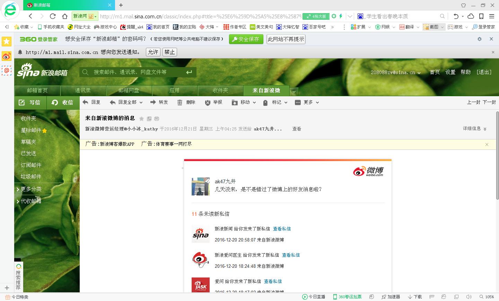Click 查看私信 link for 新浪爱问医生
This screenshot has height=301, width=499.
[x=291, y=255]
